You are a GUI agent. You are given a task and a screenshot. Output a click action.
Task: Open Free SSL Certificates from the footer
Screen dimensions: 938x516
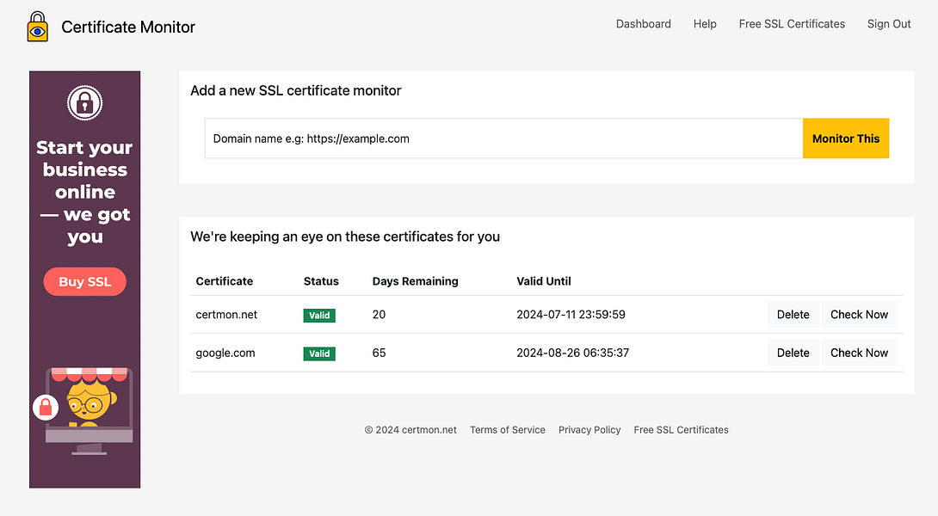click(x=681, y=429)
